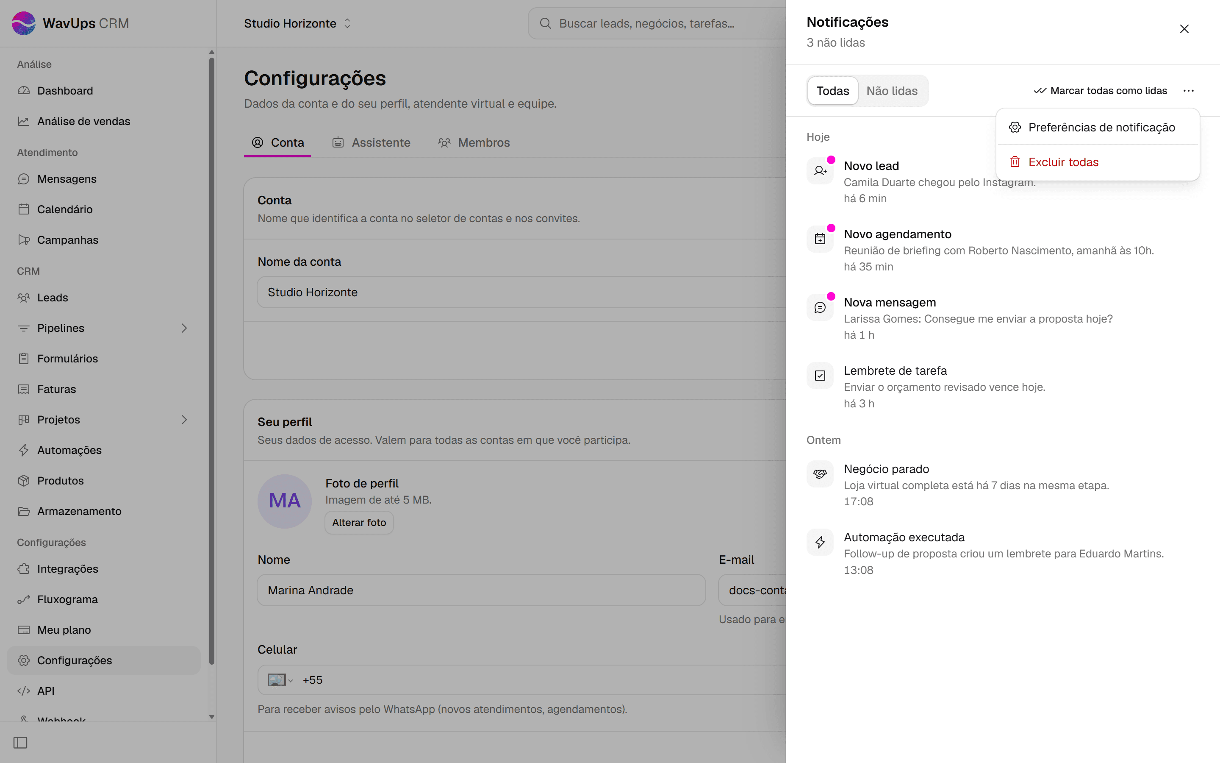Switch to the Assistente settings tab

coord(371,143)
